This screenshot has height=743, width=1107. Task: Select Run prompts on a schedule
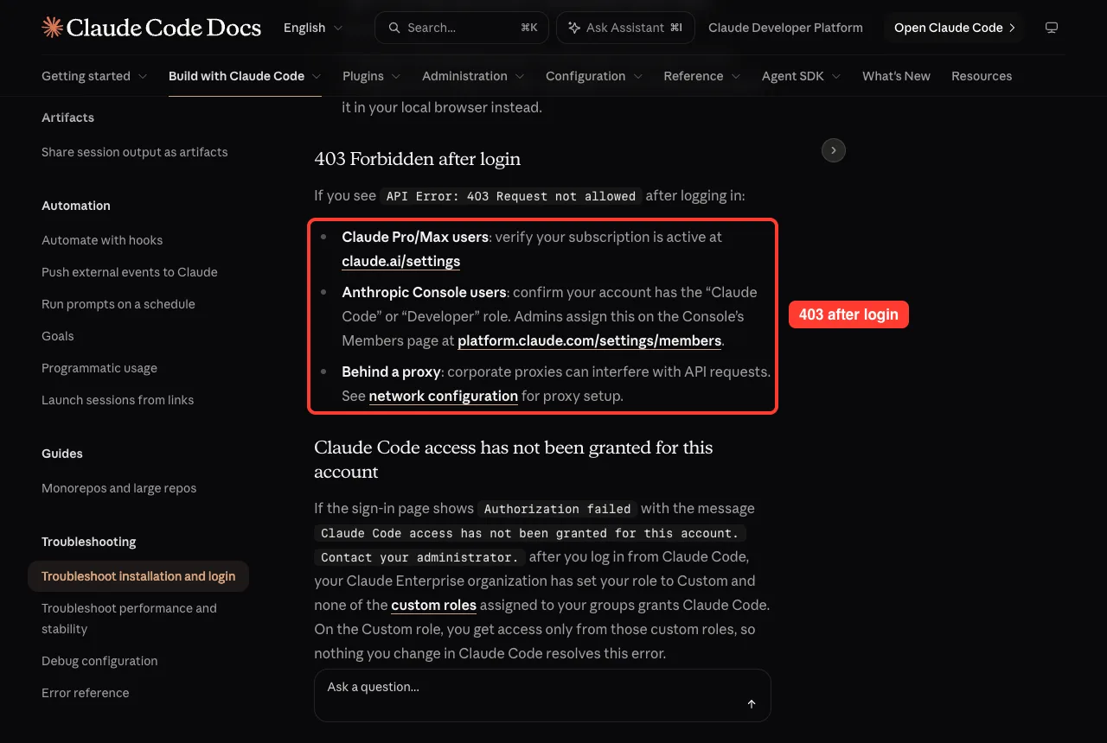point(118,304)
